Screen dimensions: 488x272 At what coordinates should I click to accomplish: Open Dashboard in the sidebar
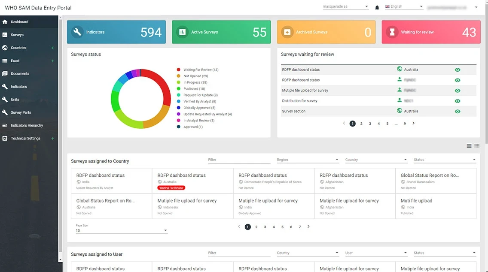[x=29, y=22]
